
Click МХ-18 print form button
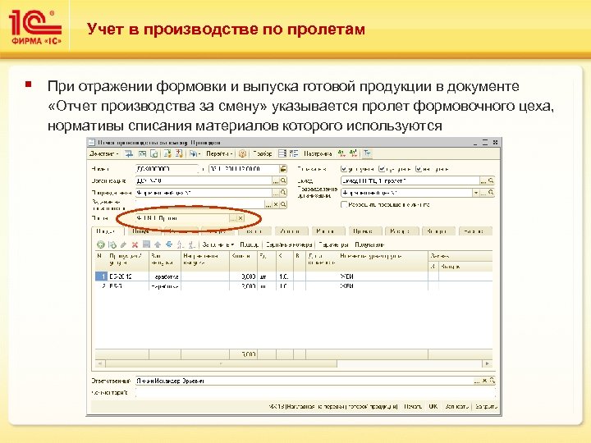click(x=333, y=407)
